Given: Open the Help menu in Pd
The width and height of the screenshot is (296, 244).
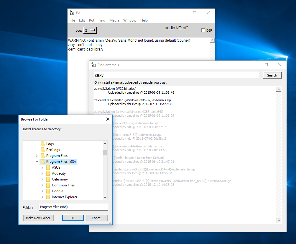Looking at the screenshot, I should pos(144,20).
